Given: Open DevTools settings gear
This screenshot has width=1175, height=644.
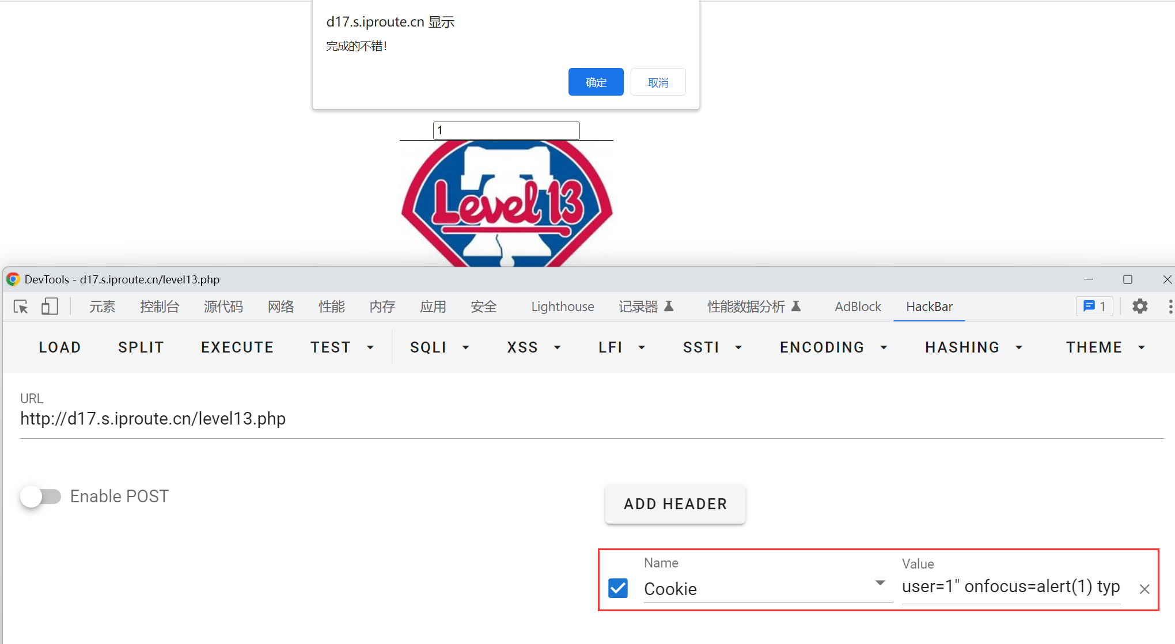Looking at the screenshot, I should click(1140, 306).
